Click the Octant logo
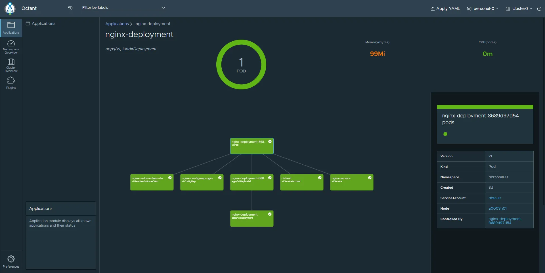Image resolution: width=545 pixels, height=273 pixels. click(x=10, y=8)
